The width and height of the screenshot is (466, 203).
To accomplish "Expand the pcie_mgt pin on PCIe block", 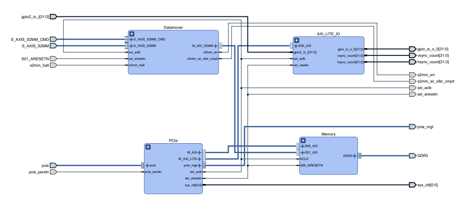I will (200, 166).
